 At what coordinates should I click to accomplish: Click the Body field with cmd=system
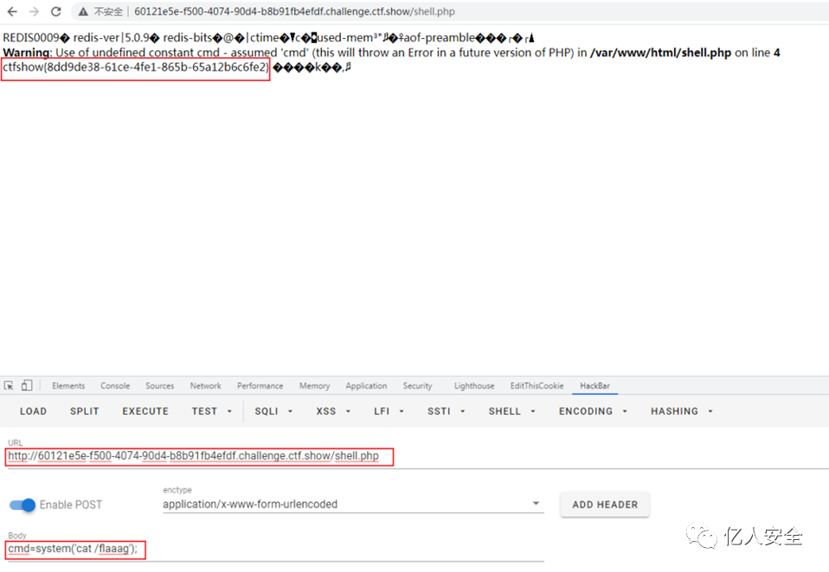click(275, 550)
